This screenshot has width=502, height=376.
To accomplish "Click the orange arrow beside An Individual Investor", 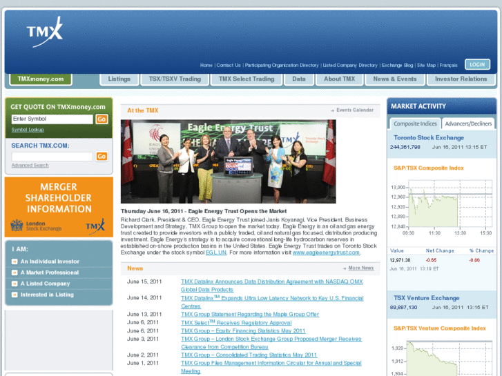I will point(15,261).
